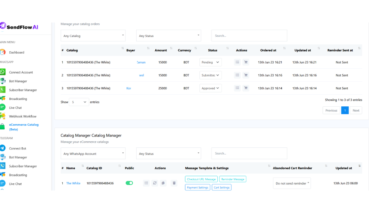
Task: Click cart icon for order 2
Action: (x=246, y=75)
